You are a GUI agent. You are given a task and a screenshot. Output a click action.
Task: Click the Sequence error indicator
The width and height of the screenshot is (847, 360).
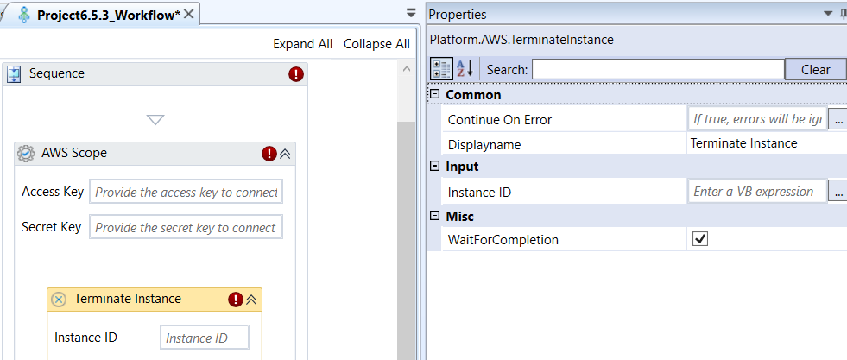pos(296,74)
